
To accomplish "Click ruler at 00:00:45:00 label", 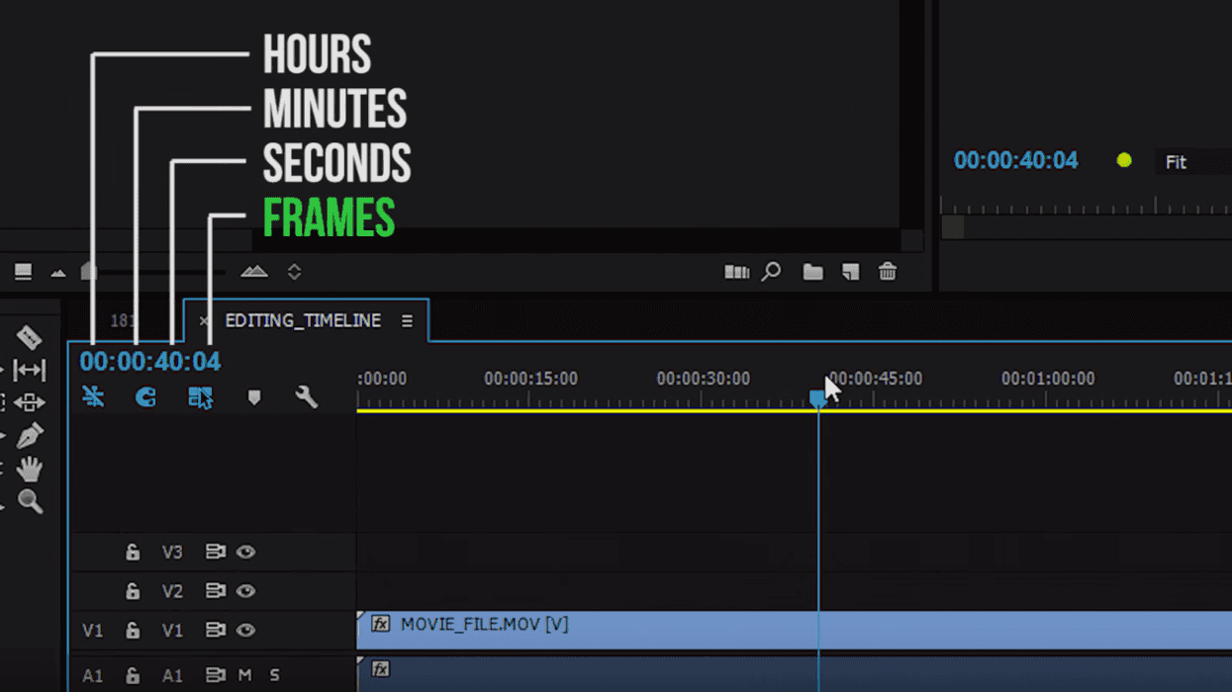I will [x=876, y=379].
